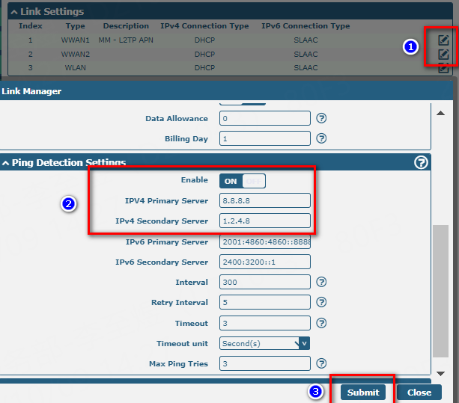The image size is (459, 403).
Task: Open help icon next to Interval
Action: pyautogui.click(x=321, y=282)
